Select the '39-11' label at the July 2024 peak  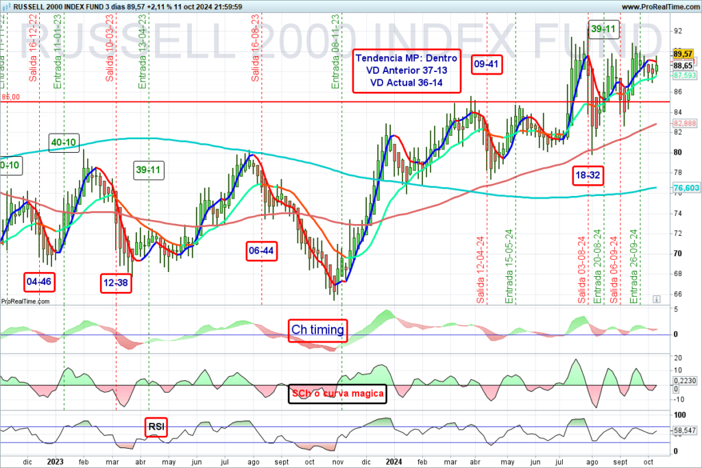(603, 29)
